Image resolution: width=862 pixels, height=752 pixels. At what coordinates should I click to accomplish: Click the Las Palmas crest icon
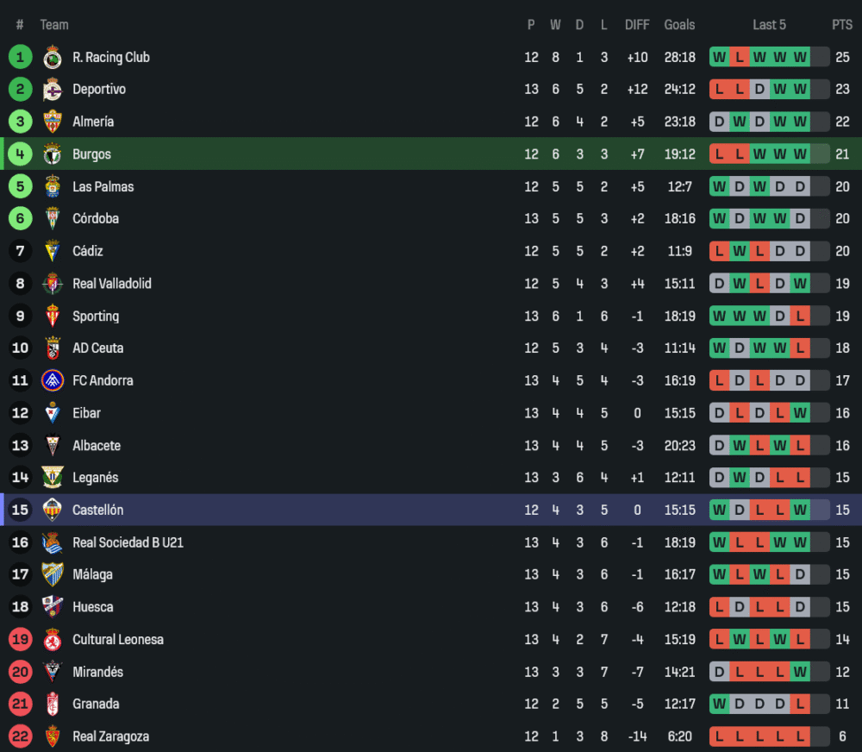click(x=53, y=187)
